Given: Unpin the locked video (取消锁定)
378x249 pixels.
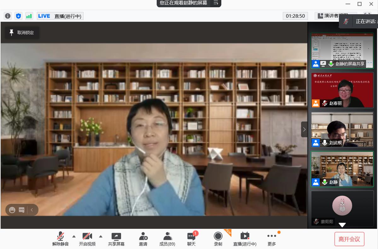Looking at the screenshot, I should [22, 33].
